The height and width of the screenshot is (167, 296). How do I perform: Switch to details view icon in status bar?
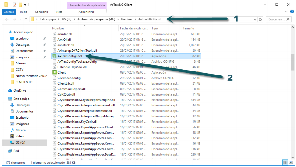(x=285, y=162)
